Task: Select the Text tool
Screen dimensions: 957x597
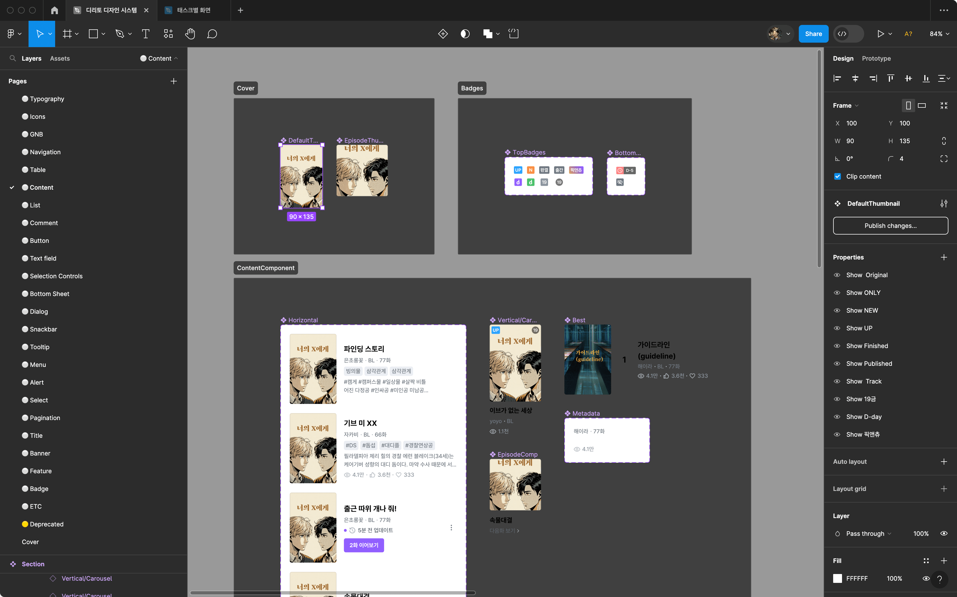Action: coord(145,34)
